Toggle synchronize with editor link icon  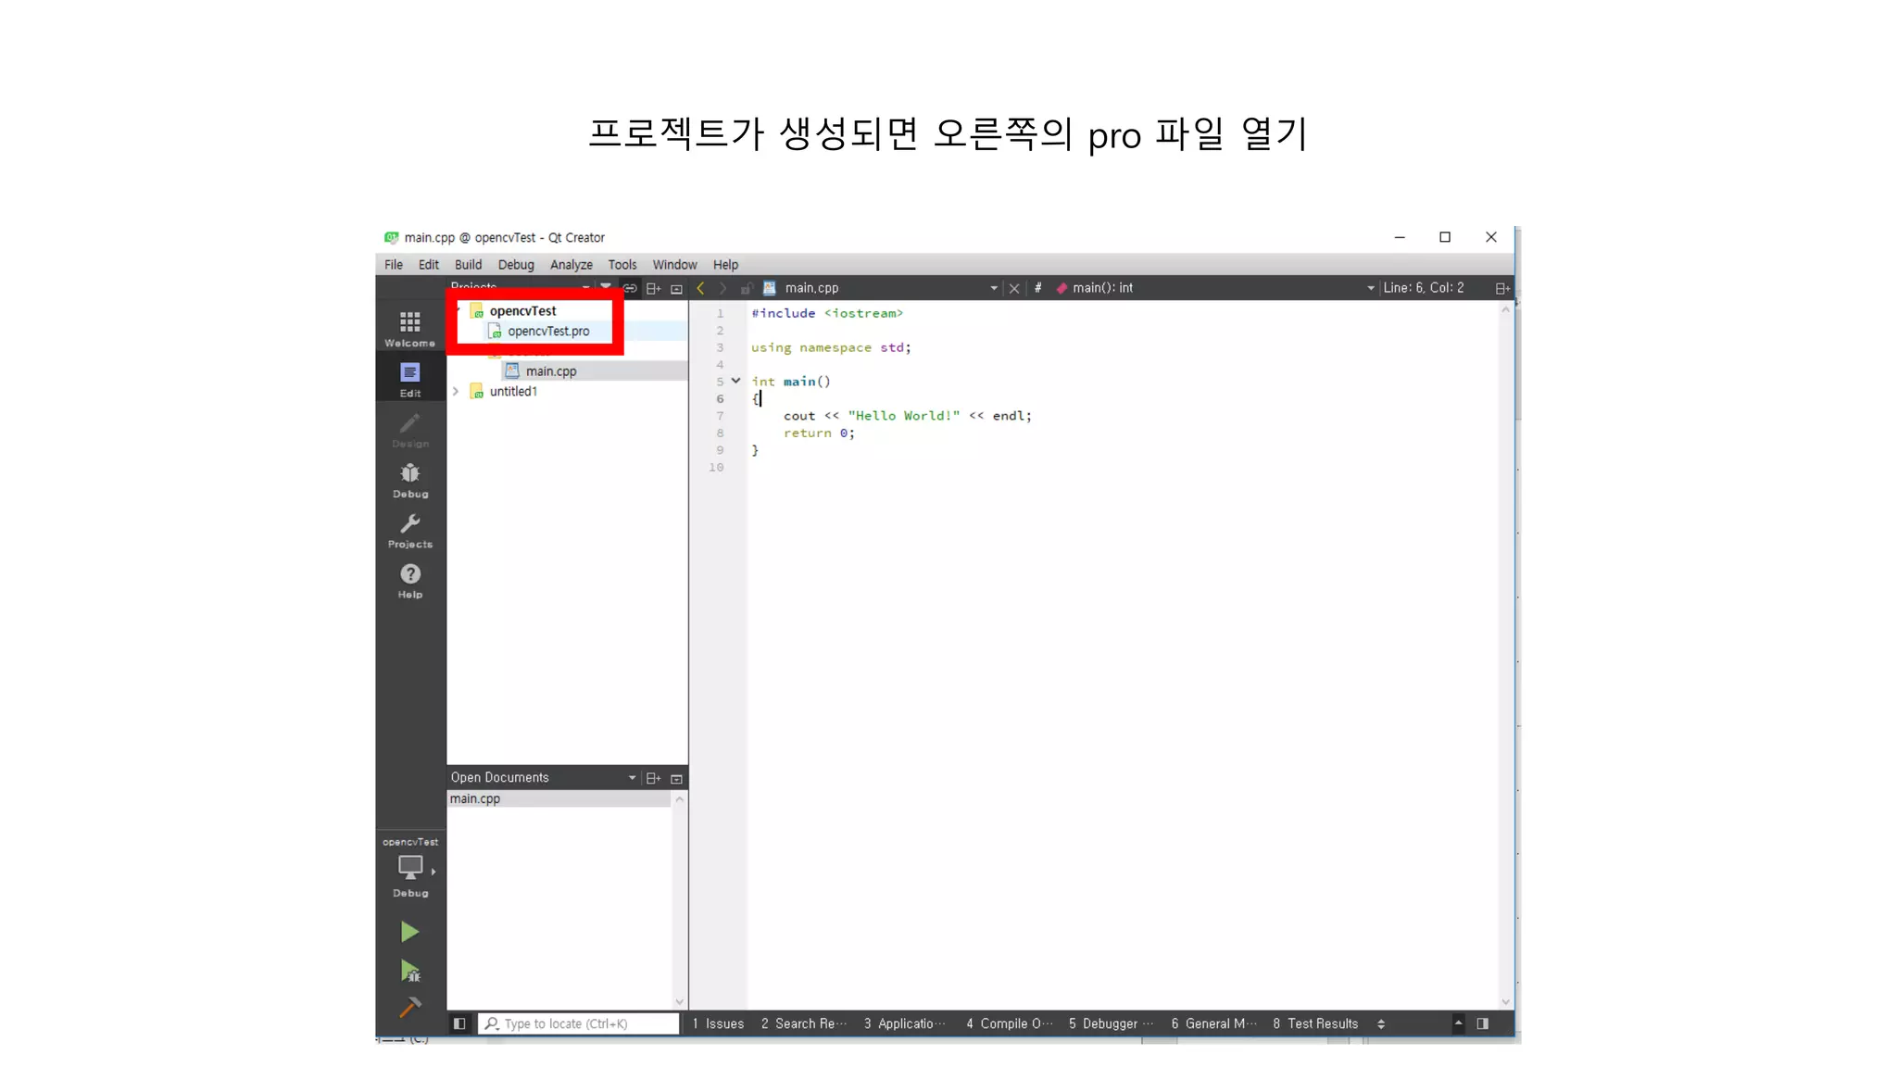click(630, 288)
